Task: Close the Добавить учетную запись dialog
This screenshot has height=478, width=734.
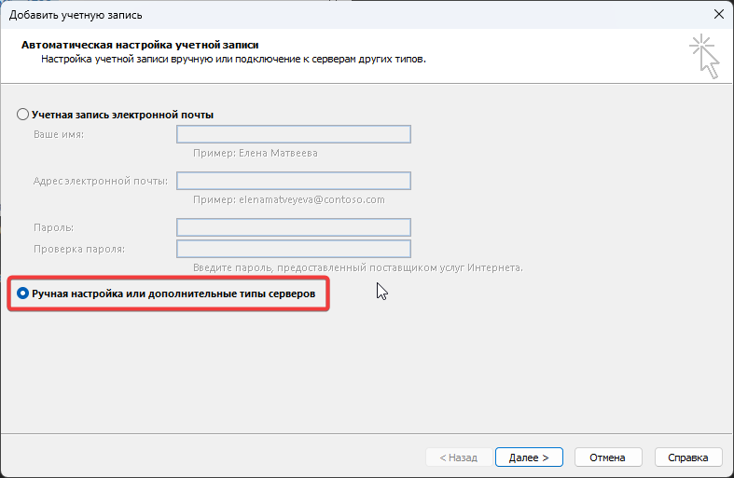Action: pyautogui.click(x=718, y=14)
